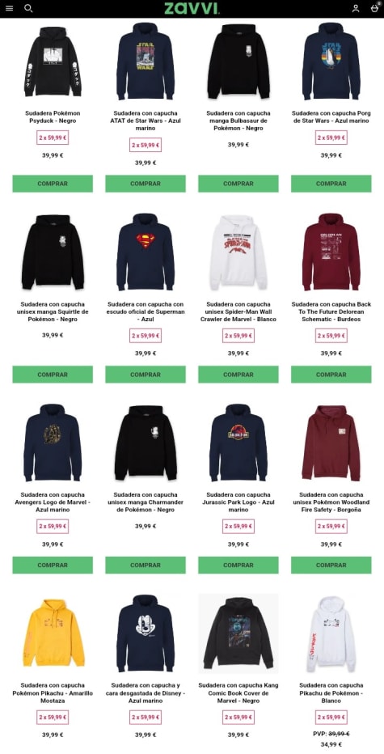Open the hamburger menu icon
This screenshot has height=754, width=384.
(x=9, y=9)
